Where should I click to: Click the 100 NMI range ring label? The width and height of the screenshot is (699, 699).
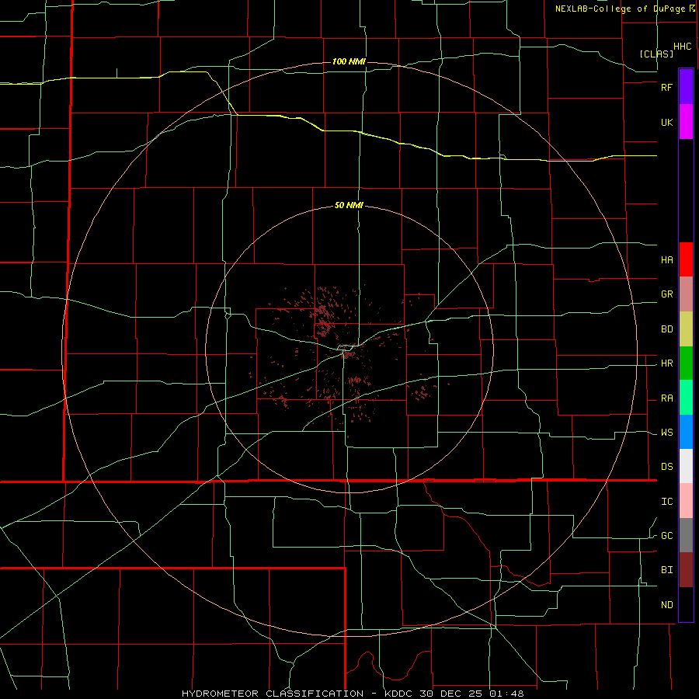[349, 61]
